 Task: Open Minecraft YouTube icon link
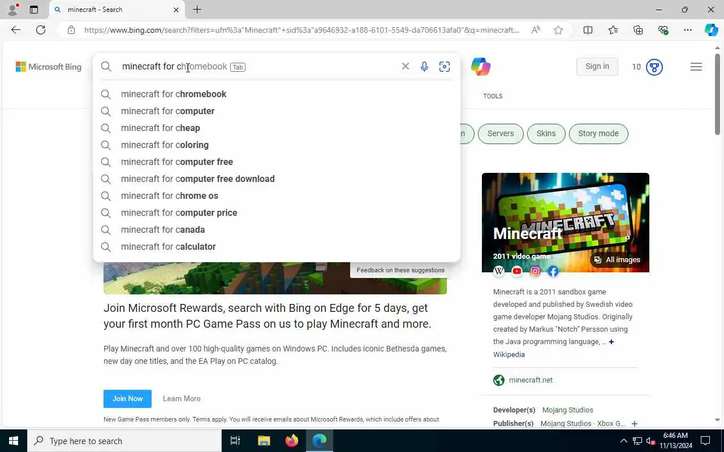point(517,271)
